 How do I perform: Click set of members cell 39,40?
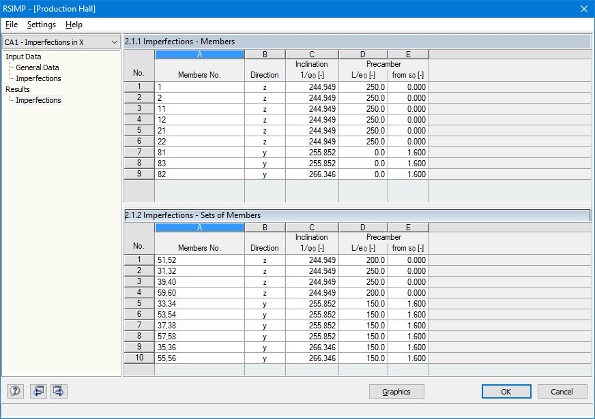[200, 282]
